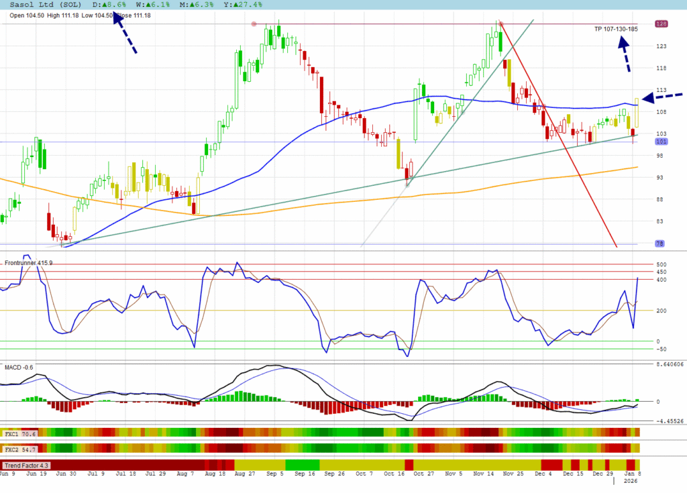The image size is (687, 493).
Task: Click the red anchor dot on the 128 line
Action: pos(254,24)
